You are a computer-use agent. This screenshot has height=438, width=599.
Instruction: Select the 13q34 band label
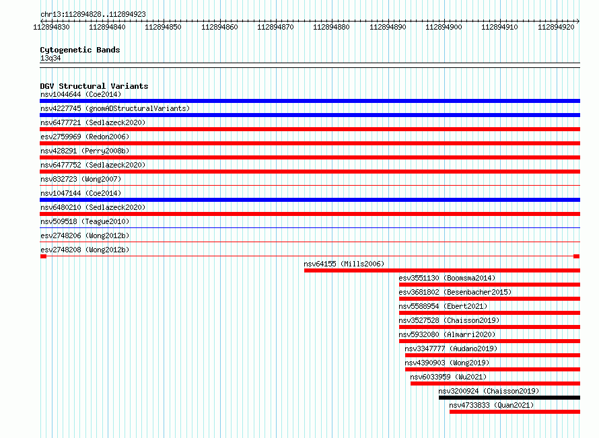point(50,58)
